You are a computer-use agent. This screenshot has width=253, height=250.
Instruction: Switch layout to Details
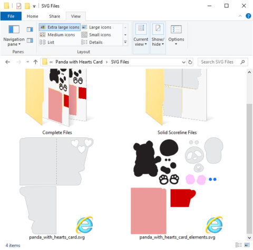click(x=92, y=42)
